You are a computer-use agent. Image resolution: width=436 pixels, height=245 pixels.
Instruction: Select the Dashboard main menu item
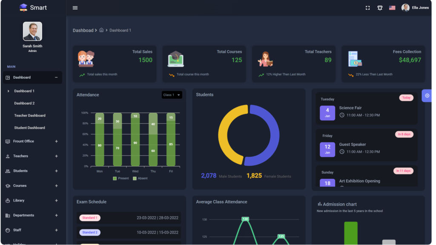pyautogui.click(x=32, y=77)
